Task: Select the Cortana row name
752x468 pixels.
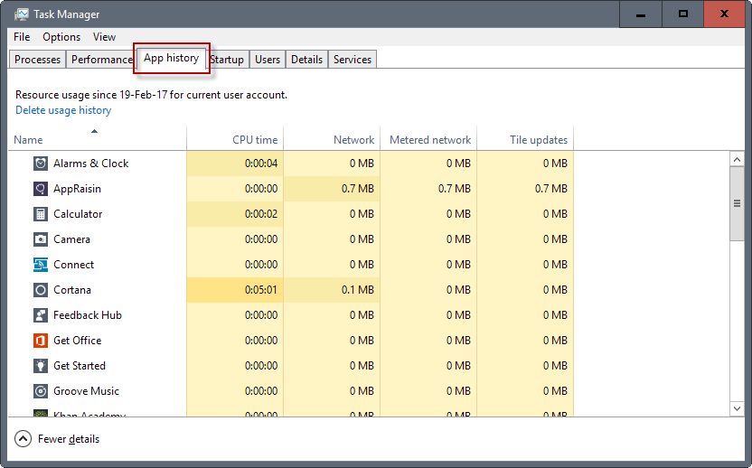Action: click(x=72, y=290)
